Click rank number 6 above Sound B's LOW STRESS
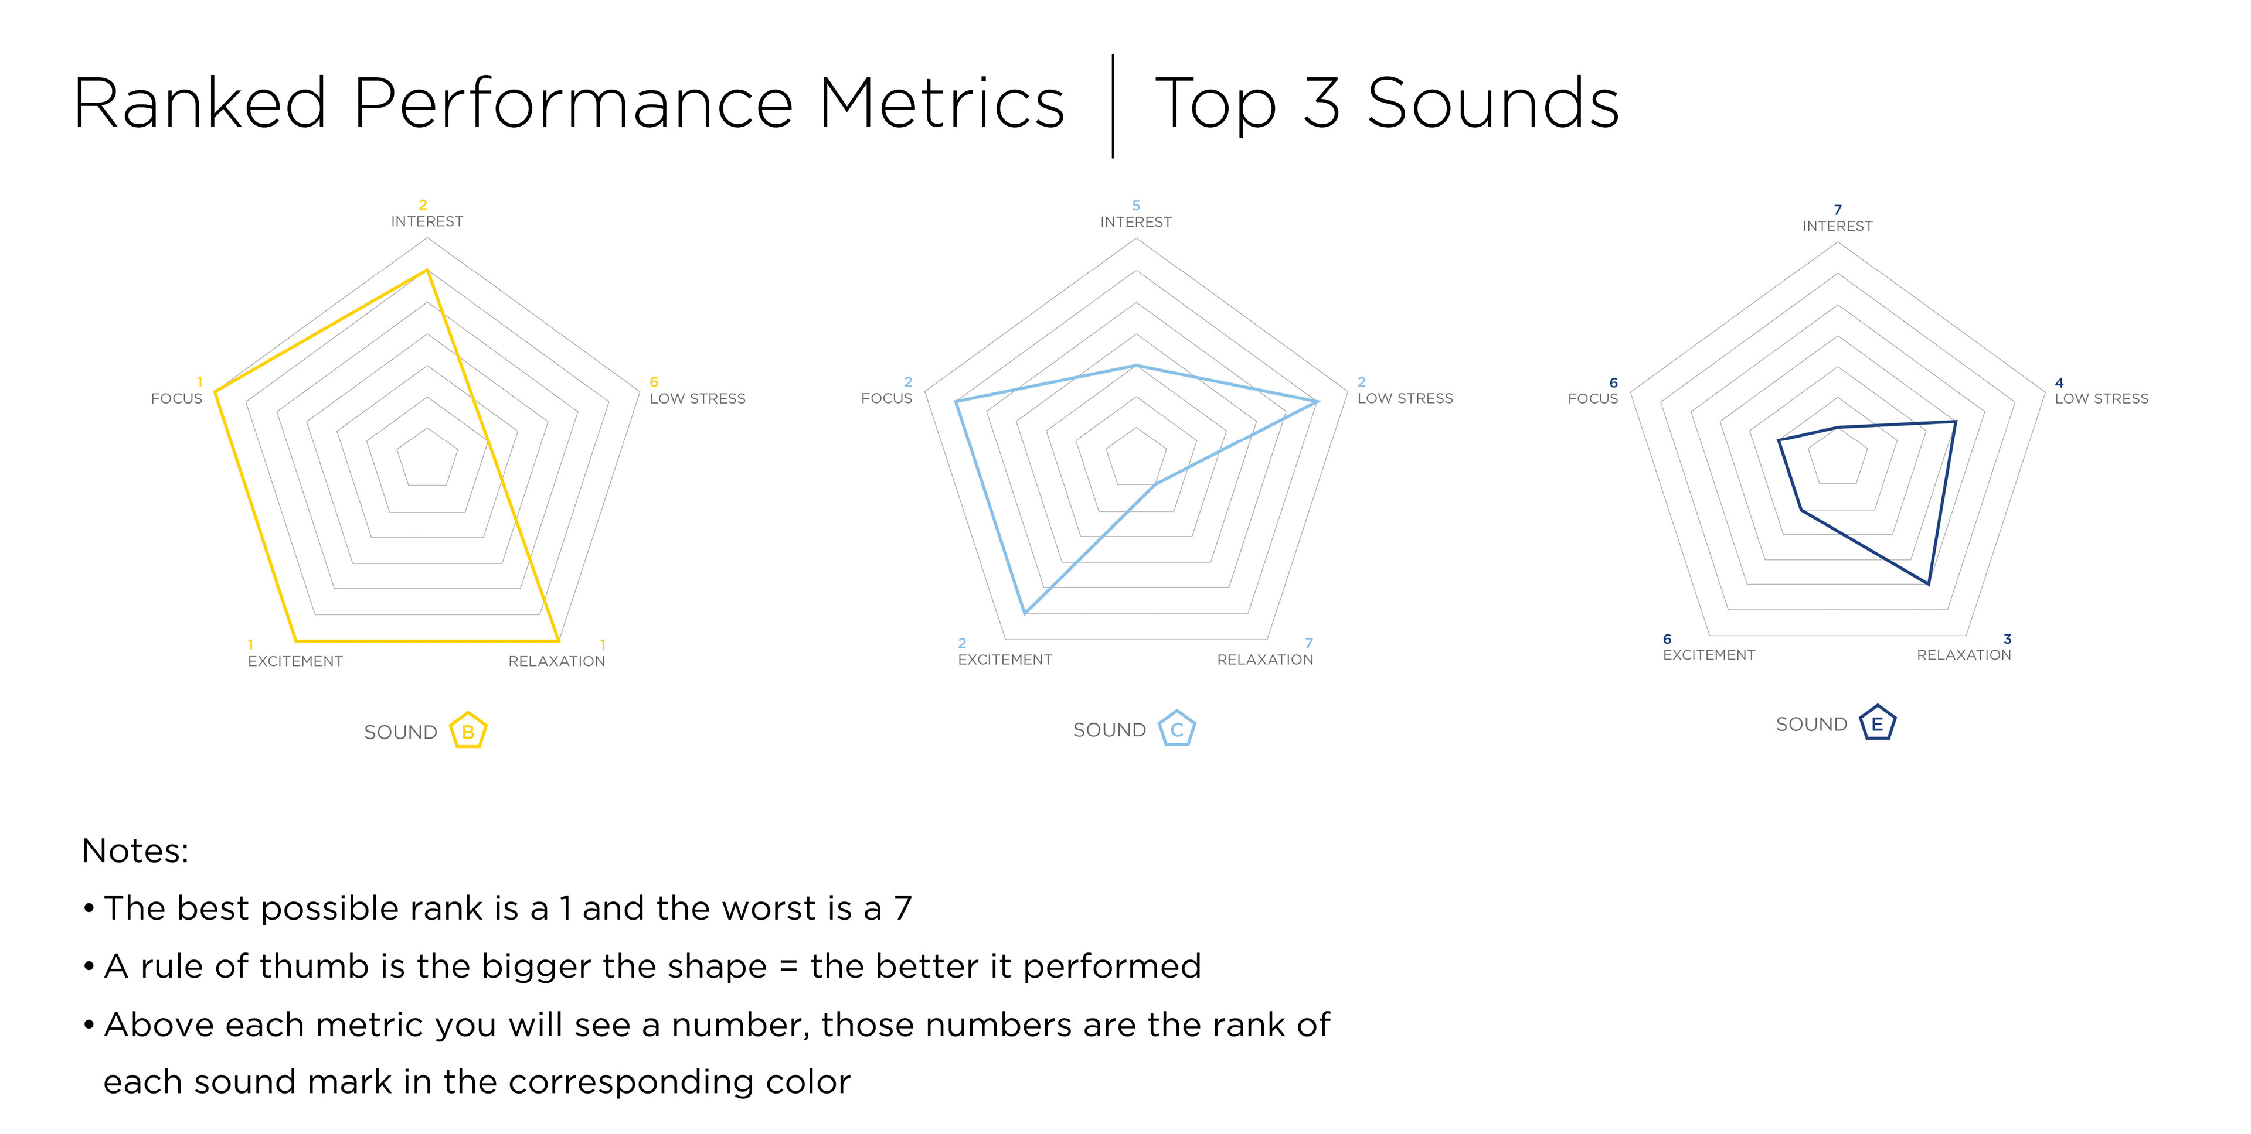This screenshot has width=2251, height=1134. pos(654,382)
